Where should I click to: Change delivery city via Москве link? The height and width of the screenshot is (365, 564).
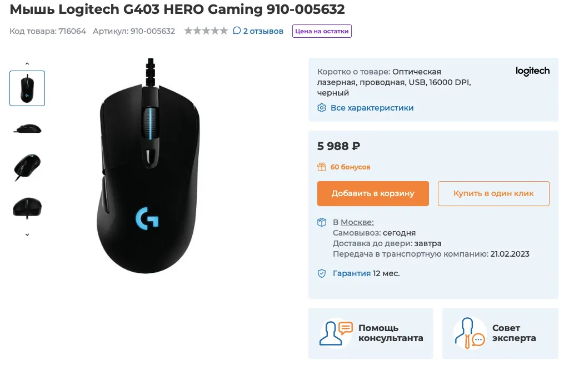[x=357, y=222]
